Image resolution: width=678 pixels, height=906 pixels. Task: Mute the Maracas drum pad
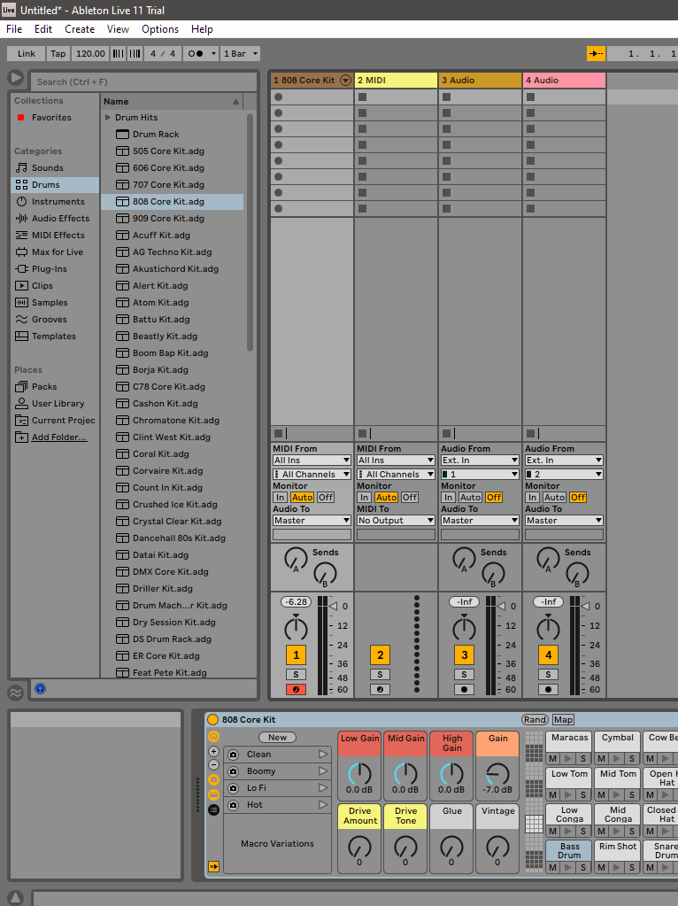point(552,759)
